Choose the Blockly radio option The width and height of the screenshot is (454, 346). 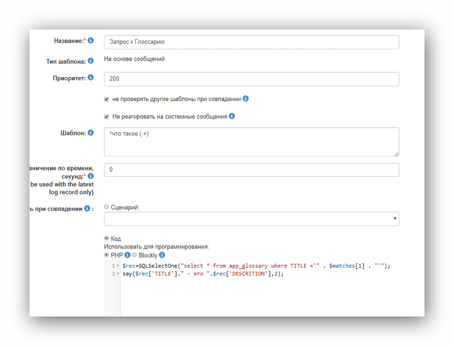click(x=134, y=255)
